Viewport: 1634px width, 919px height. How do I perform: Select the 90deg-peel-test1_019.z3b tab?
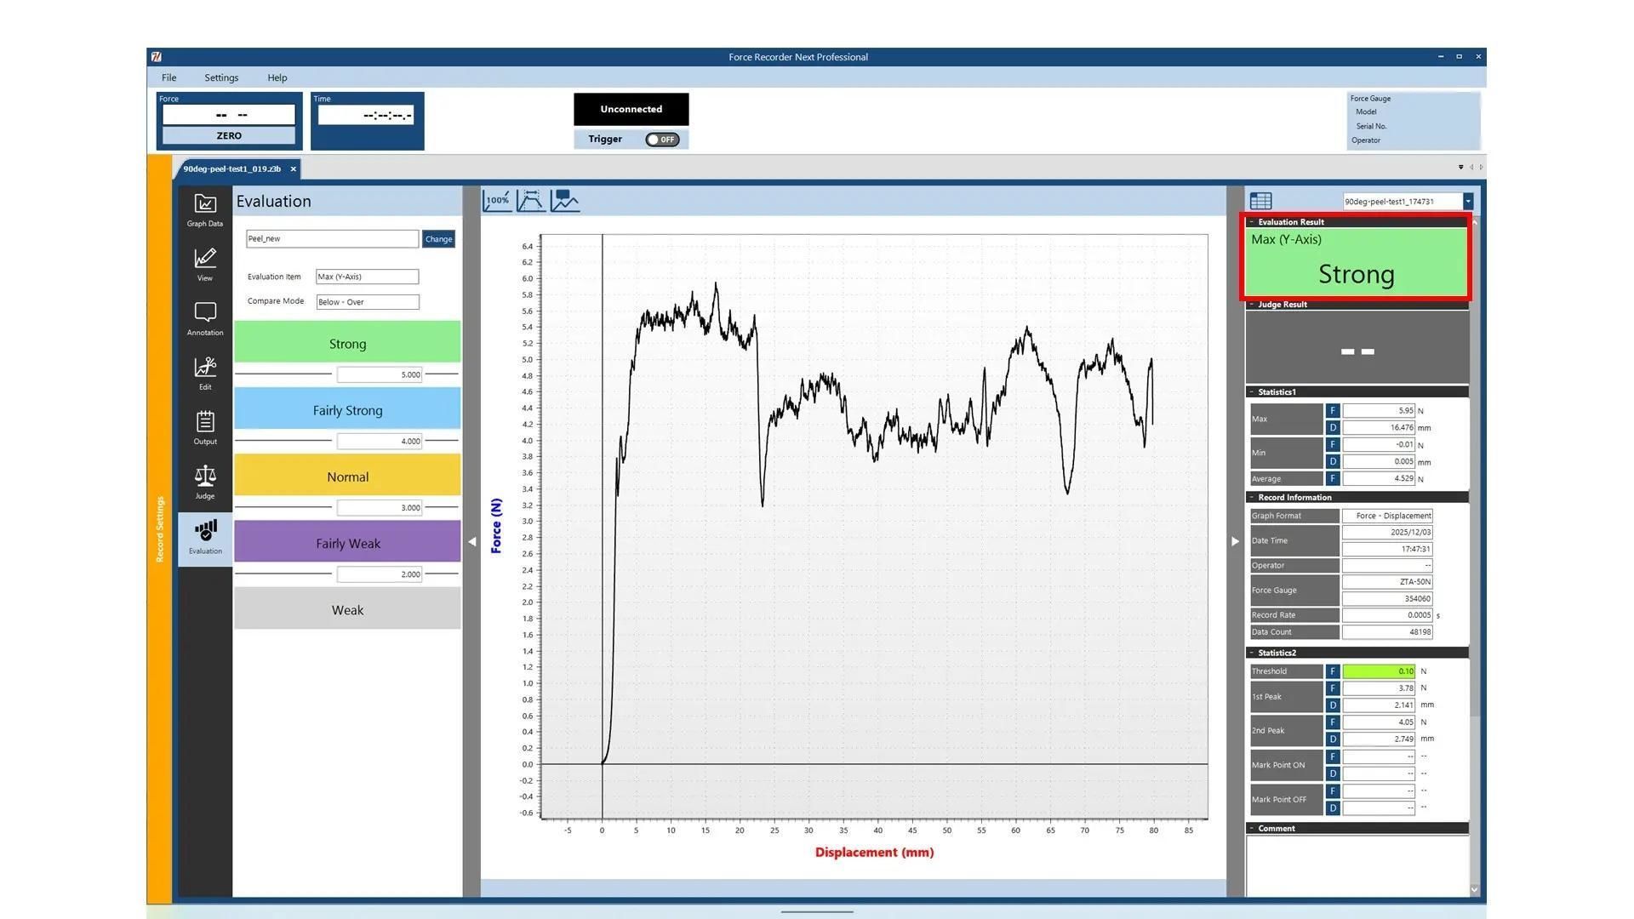[231, 168]
